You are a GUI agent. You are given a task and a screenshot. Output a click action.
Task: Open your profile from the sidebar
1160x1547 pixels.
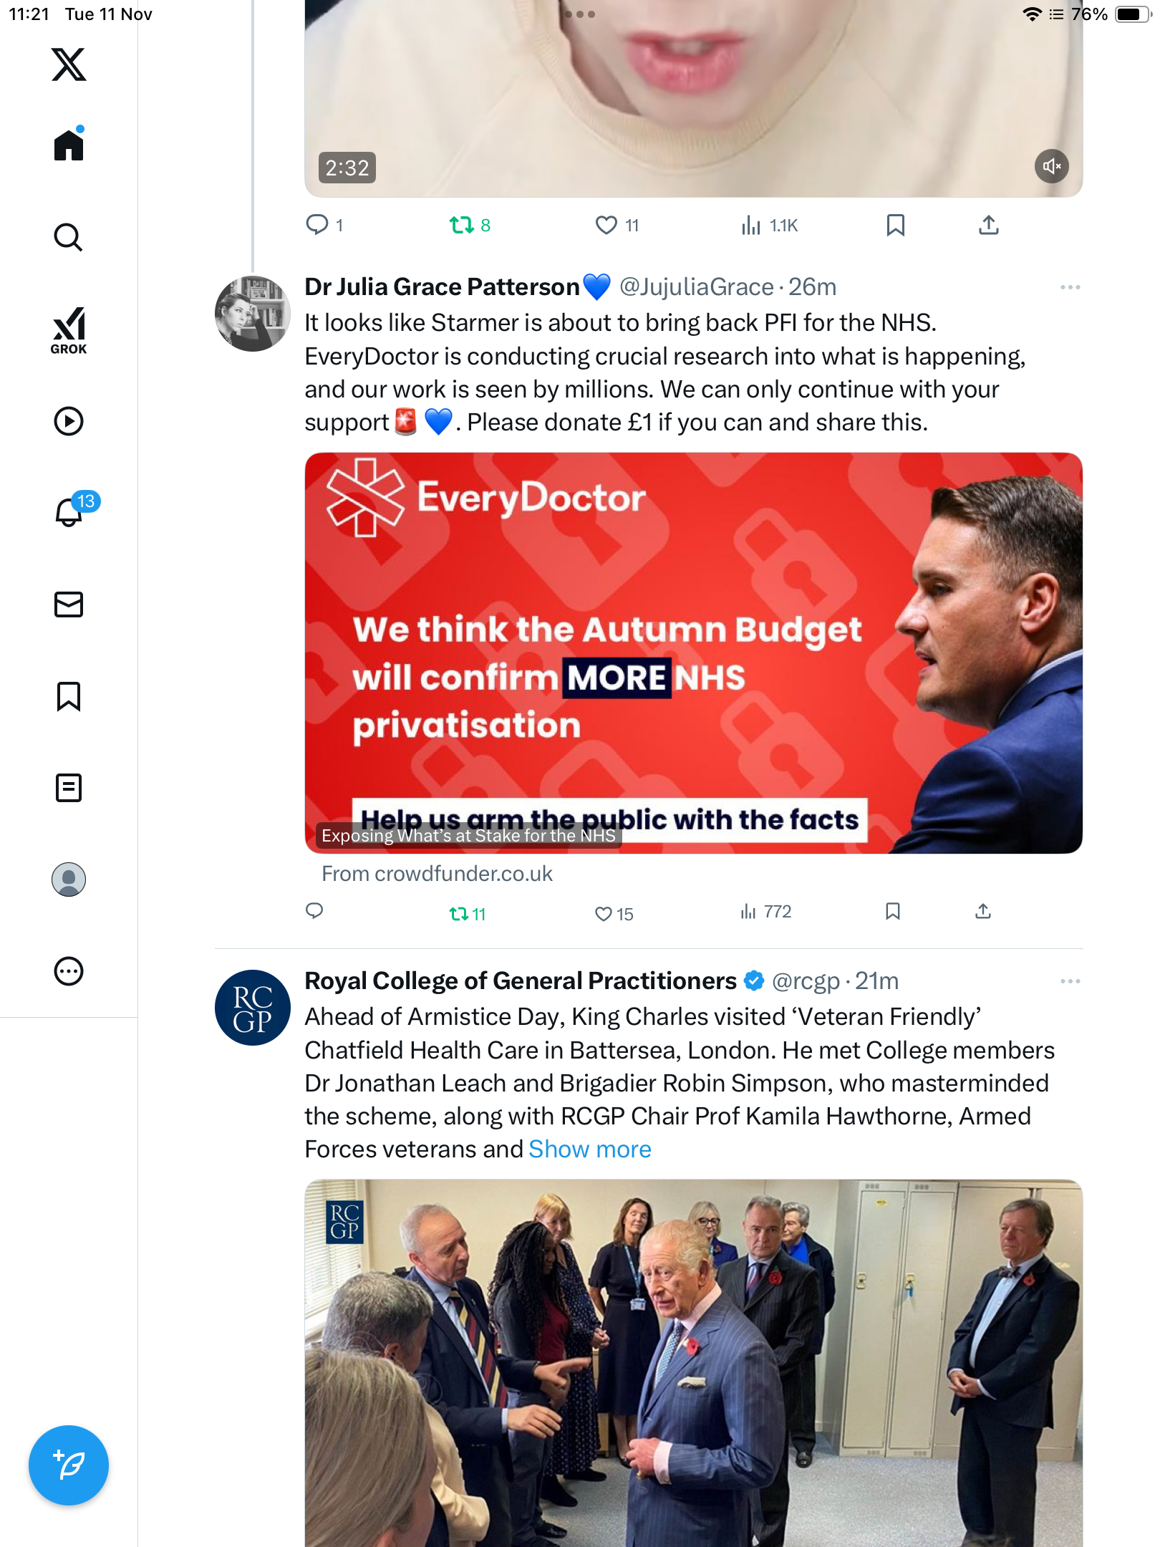(x=69, y=879)
